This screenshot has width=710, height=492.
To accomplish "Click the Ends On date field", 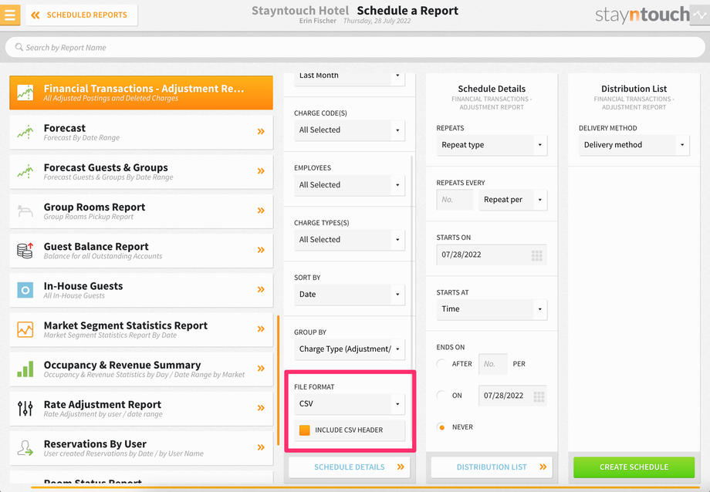I will [x=512, y=396].
